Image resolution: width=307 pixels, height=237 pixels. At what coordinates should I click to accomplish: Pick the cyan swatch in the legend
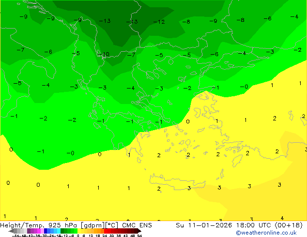click(x=59, y=231)
